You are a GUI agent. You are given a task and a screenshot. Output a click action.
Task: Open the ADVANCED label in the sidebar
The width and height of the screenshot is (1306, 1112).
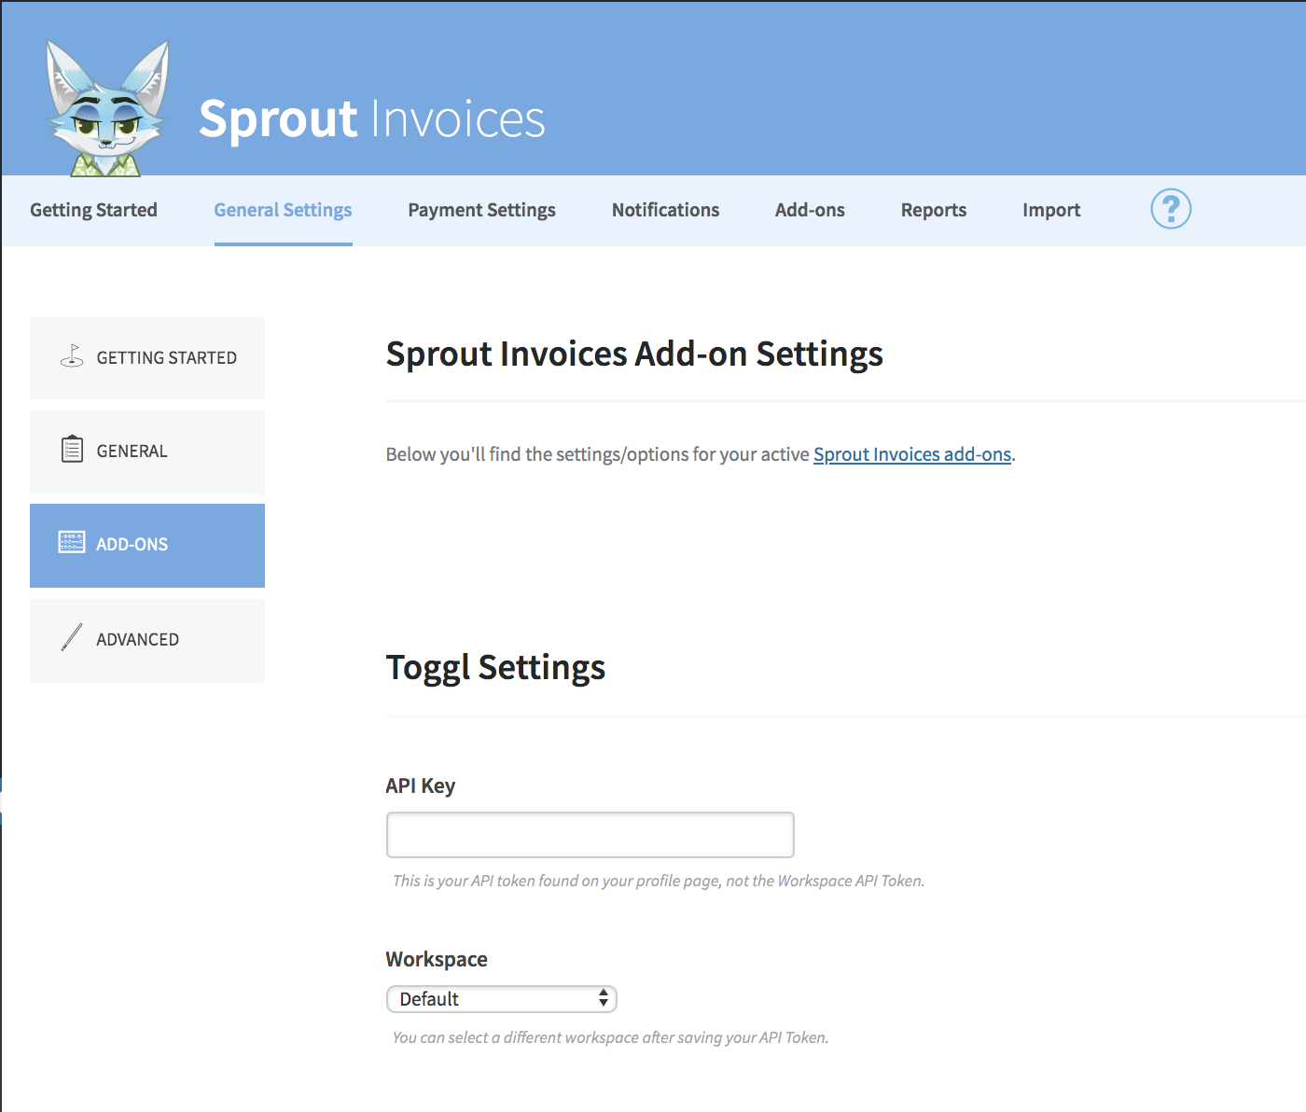138,640
